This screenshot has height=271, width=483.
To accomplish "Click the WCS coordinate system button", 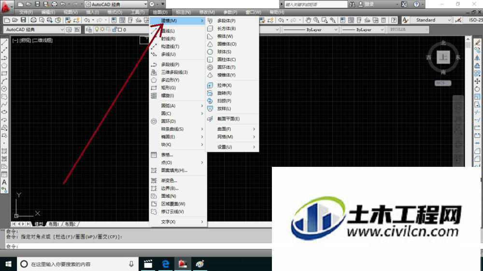I will tap(443, 83).
